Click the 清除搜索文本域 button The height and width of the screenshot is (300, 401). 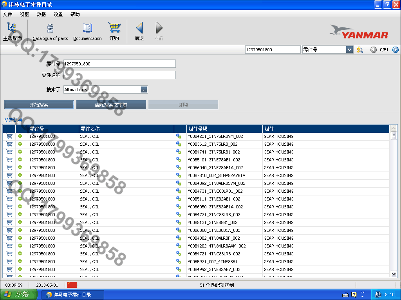pyautogui.click(x=111, y=105)
